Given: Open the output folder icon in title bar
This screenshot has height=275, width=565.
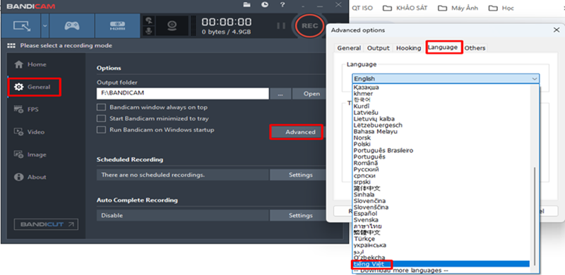Looking at the screenshot, I should coord(246,5).
